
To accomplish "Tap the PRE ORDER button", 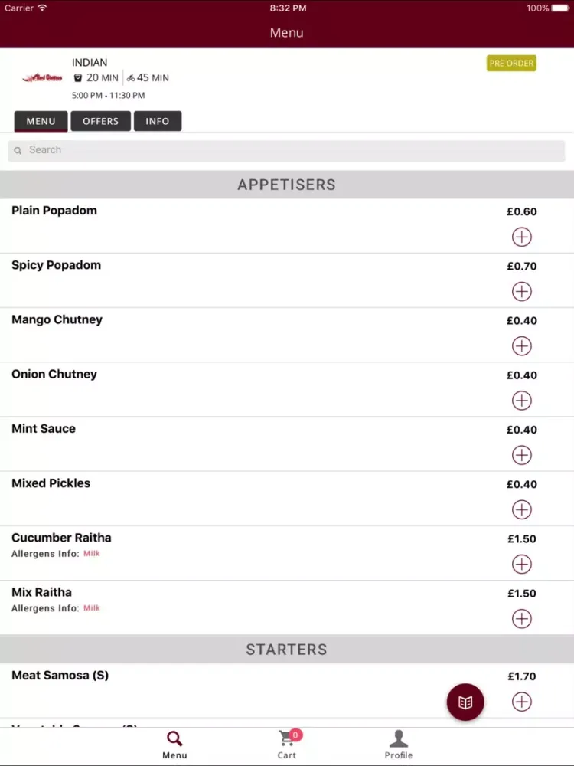I will point(511,63).
